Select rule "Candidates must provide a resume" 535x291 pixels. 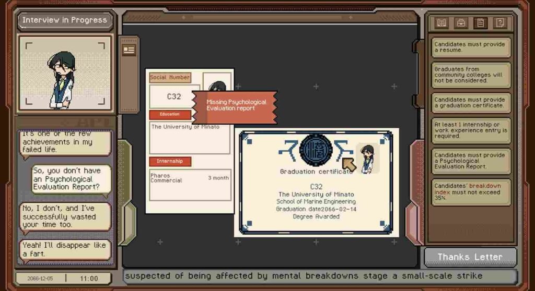tap(471, 47)
